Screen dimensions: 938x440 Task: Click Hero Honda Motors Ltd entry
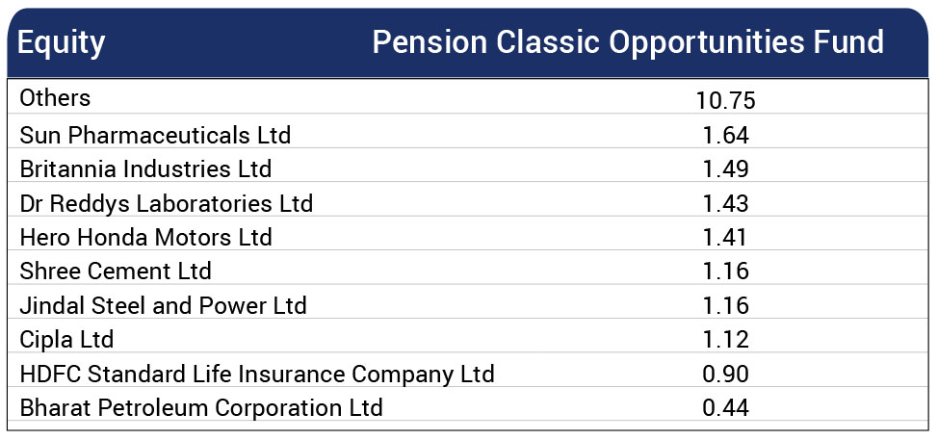(146, 238)
